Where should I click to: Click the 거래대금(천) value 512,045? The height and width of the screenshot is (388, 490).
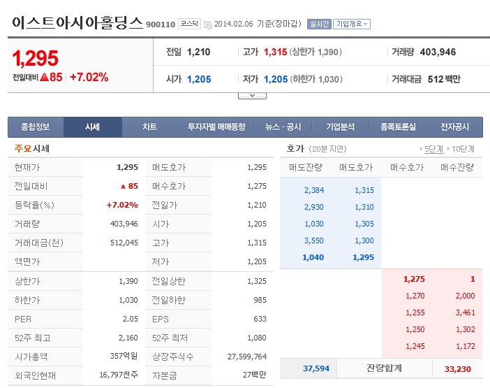(124, 243)
